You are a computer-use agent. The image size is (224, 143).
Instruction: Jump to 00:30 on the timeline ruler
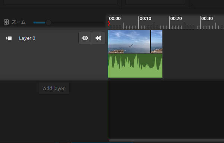point(207,19)
